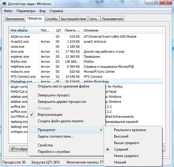
Task: Click Процессов: 50 in status bar
Action: tap(14, 162)
